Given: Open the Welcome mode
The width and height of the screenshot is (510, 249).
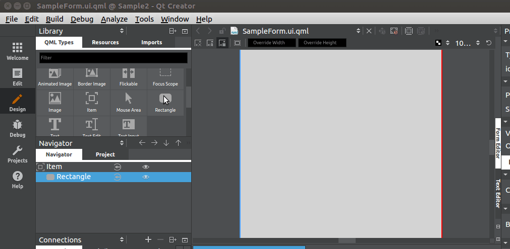Looking at the screenshot, I should click(18, 51).
